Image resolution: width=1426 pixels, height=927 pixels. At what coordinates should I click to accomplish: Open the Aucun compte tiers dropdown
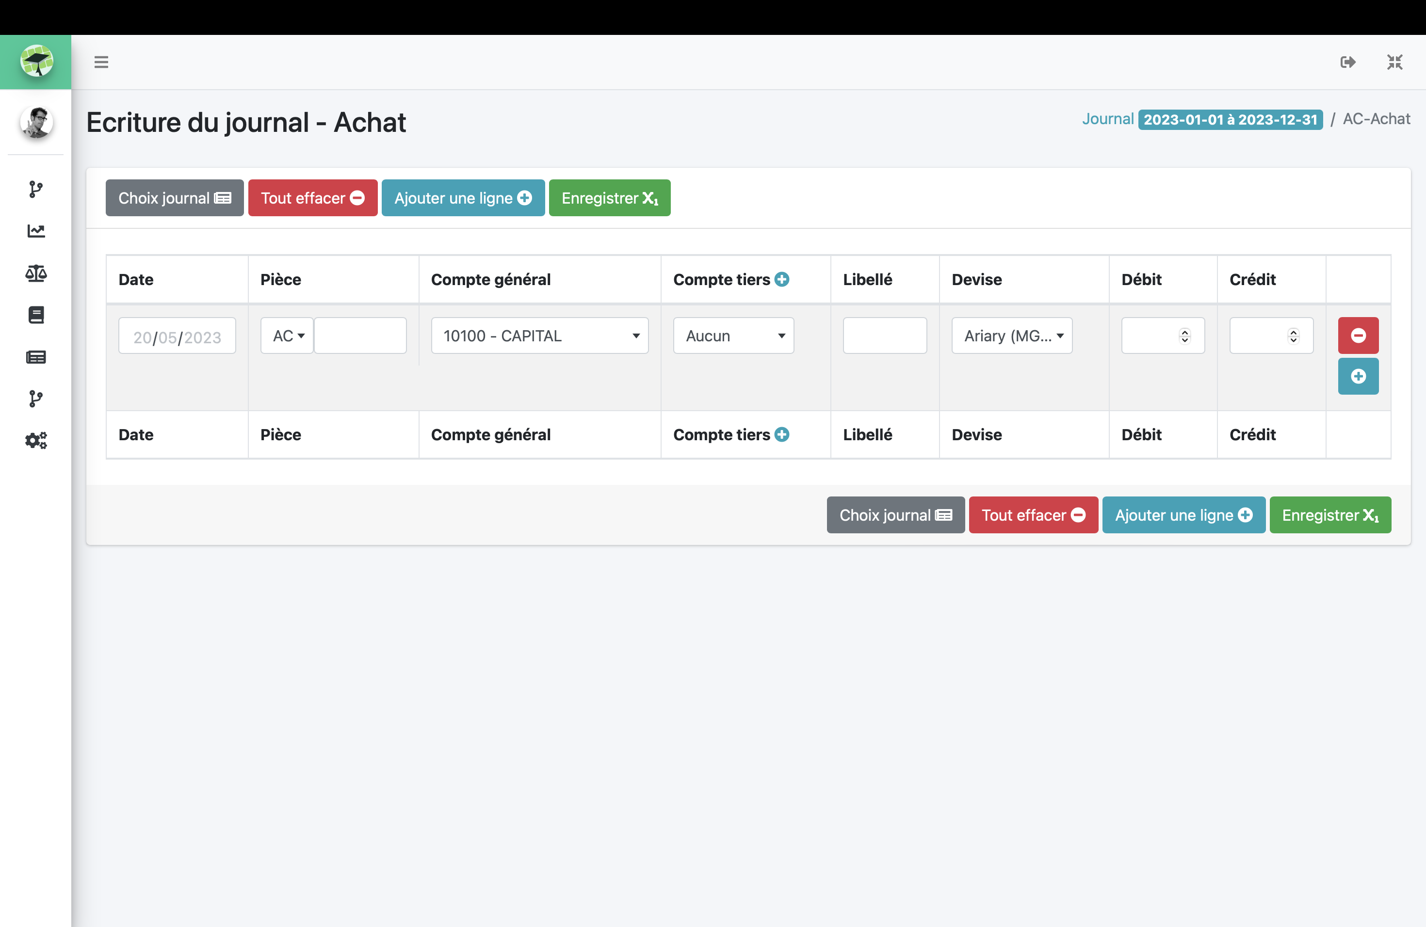click(x=733, y=336)
